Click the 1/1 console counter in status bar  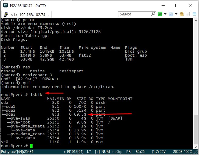point(89,152)
